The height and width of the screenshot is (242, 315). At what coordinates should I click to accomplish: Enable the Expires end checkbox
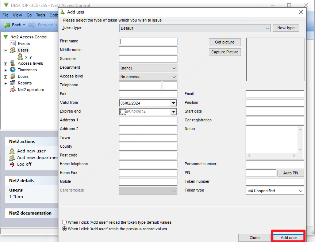tap(123, 112)
